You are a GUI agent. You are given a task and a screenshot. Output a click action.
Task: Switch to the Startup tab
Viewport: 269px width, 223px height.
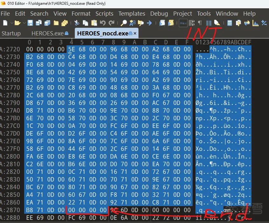(11, 33)
